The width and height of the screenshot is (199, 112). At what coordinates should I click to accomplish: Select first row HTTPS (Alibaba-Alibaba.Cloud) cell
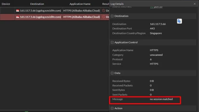(81, 10)
